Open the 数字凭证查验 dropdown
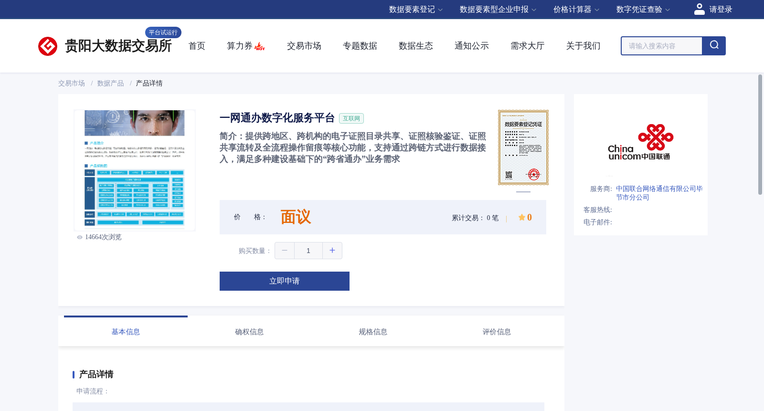The height and width of the screenshot is (411, 764). (x=643, y=10)
